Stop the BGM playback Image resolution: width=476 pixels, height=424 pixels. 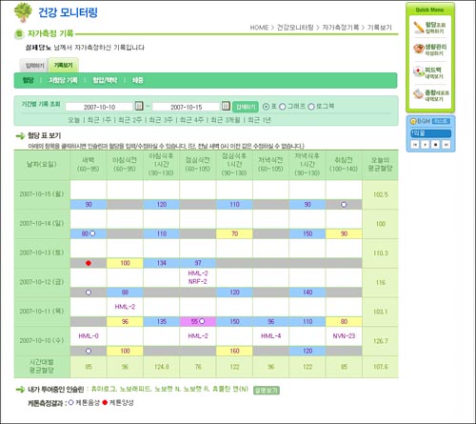(436, 145)
